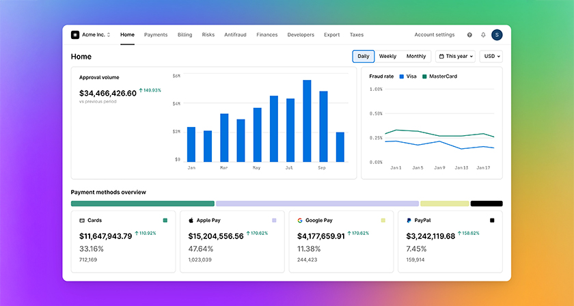
Task: Open the Billing tab
Action: click(x=185, y=35)
